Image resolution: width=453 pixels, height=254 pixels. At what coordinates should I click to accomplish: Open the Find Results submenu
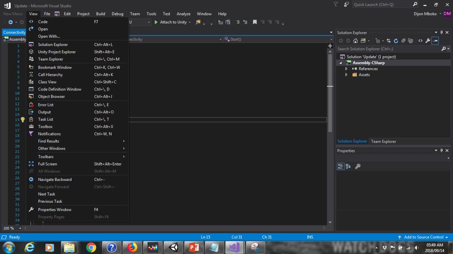(x=77, y=141)
